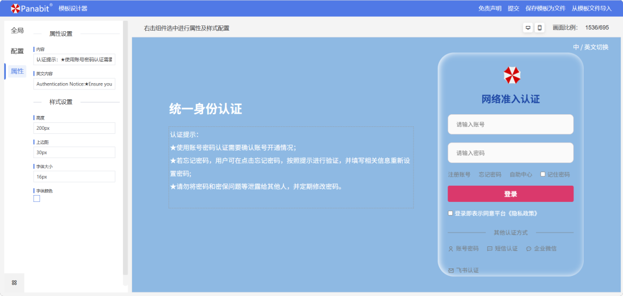Select the 认证提示 text block
This screenshot has width=623, height=296.
[291, 167]
